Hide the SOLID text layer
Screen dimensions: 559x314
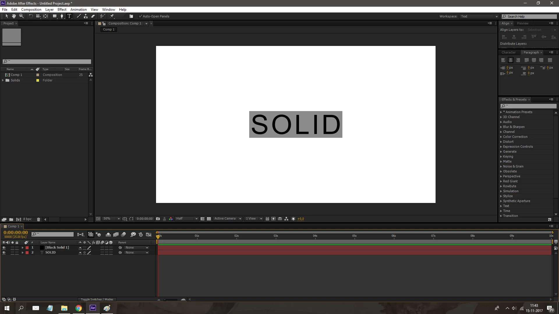click(x=4, y=253)
